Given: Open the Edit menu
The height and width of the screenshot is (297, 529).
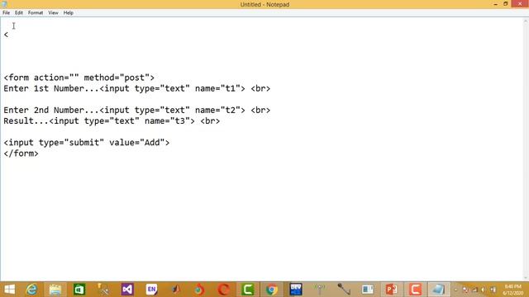Looking at the screenshot, I should [19, 13].
